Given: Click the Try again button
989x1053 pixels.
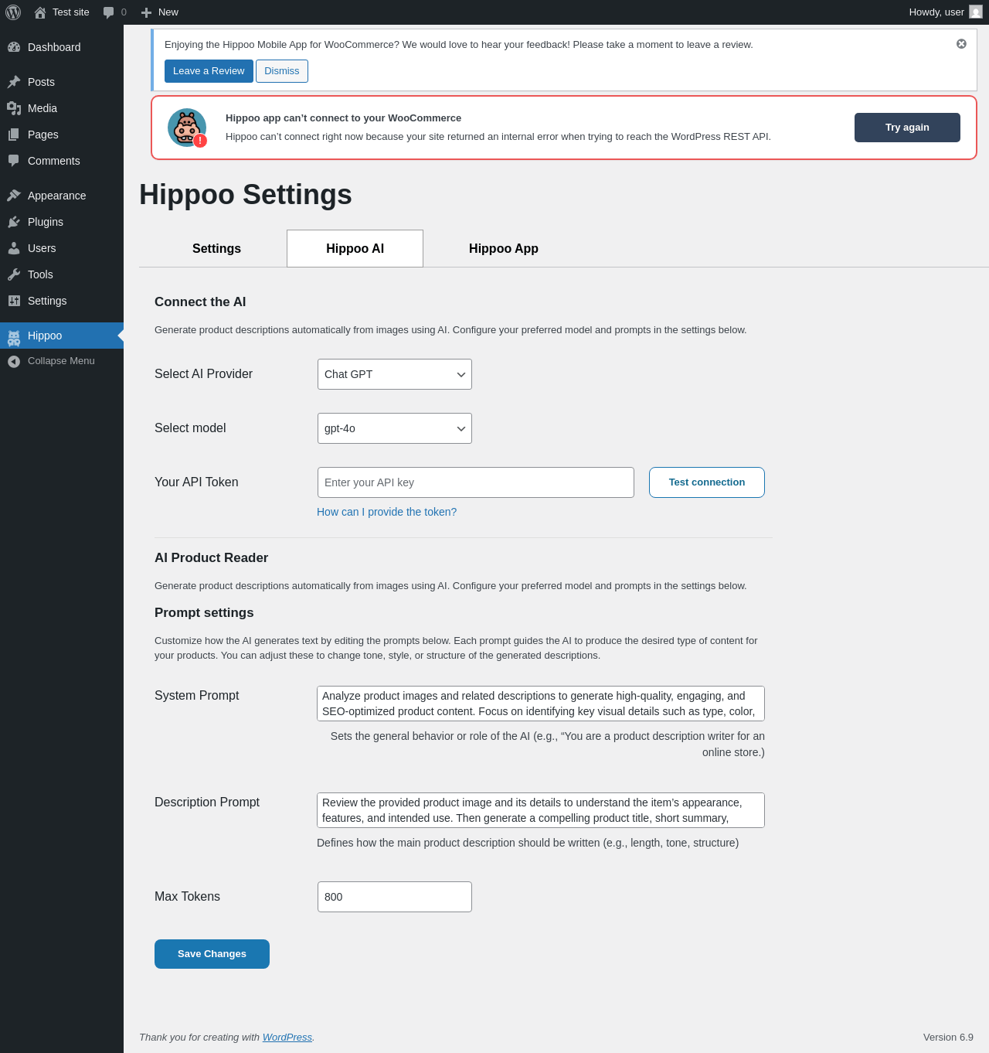Looking at the screenshot, I should pos(907,128).
